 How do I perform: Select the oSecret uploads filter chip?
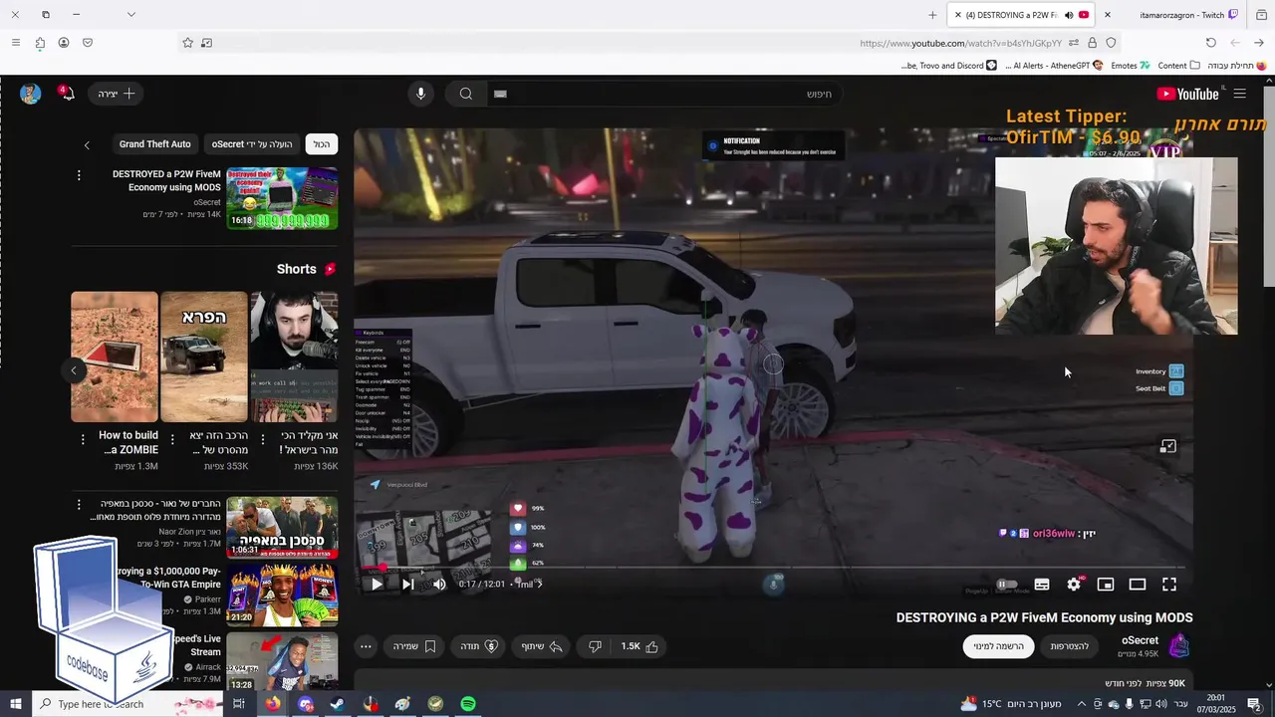252,144
